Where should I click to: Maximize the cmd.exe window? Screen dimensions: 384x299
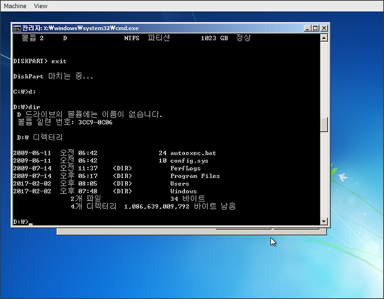[315, 28]
